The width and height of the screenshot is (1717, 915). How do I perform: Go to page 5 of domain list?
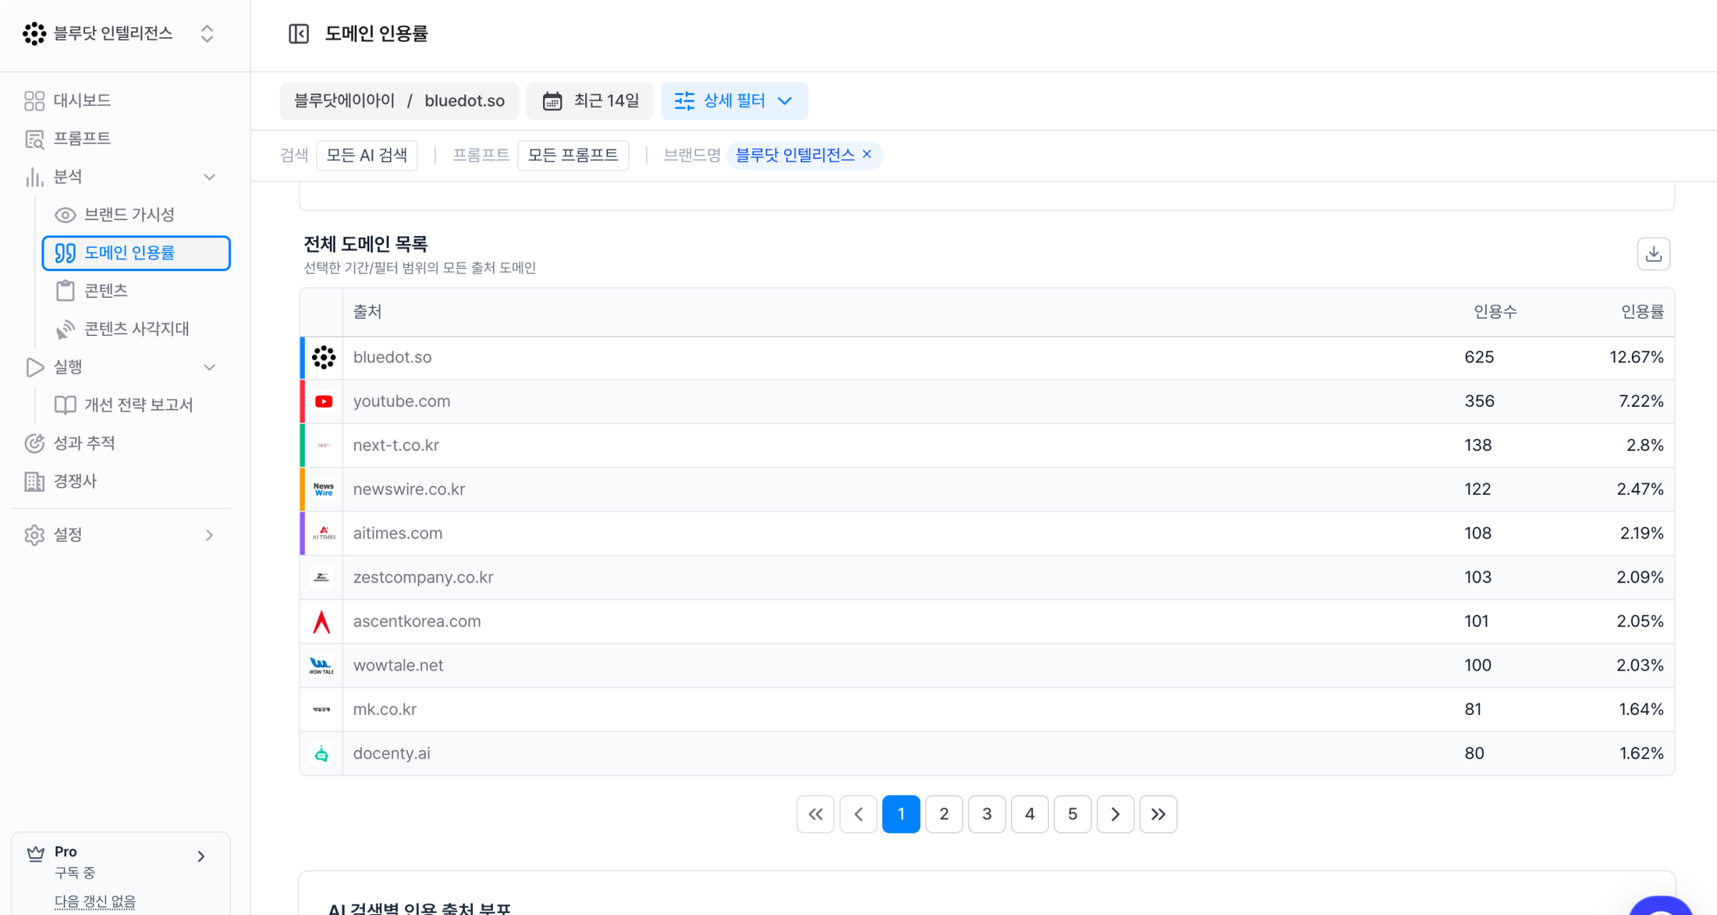pyautogui.click(x=1072, y=814)
